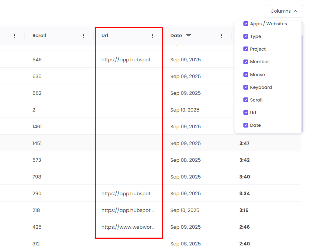Open the Scroll column options menu
This screenshot has width=309, height=251.
click(83, 36)
